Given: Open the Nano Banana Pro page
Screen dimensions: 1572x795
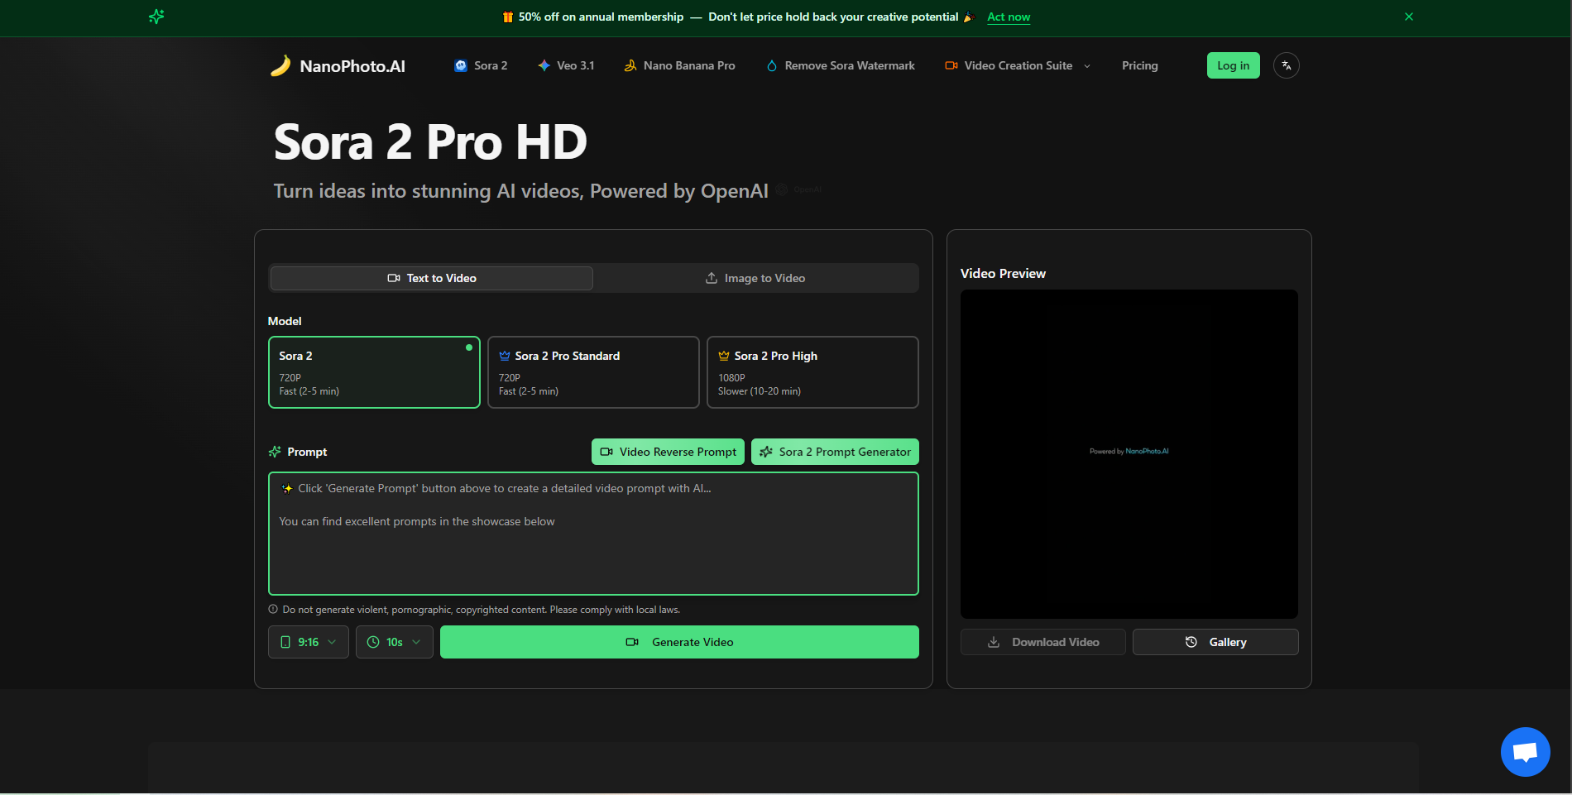Looking at the screenshot, I should tap(679, 65).
